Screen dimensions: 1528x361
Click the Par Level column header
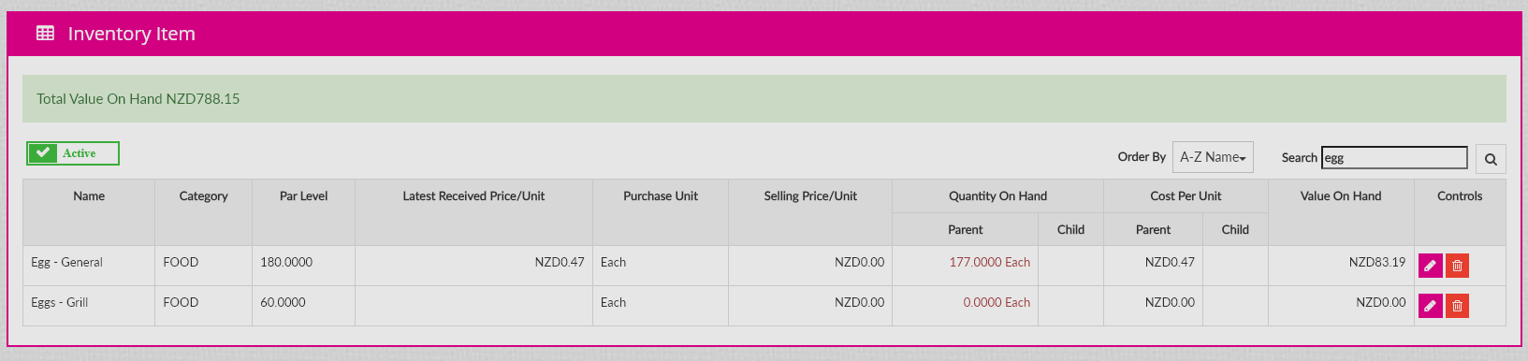[x=303, y=196]
